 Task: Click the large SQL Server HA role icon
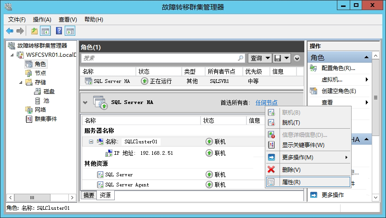tap(100, 103)
